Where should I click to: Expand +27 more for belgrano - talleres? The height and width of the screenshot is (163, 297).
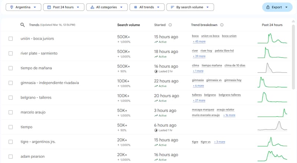tap(199, 100)
